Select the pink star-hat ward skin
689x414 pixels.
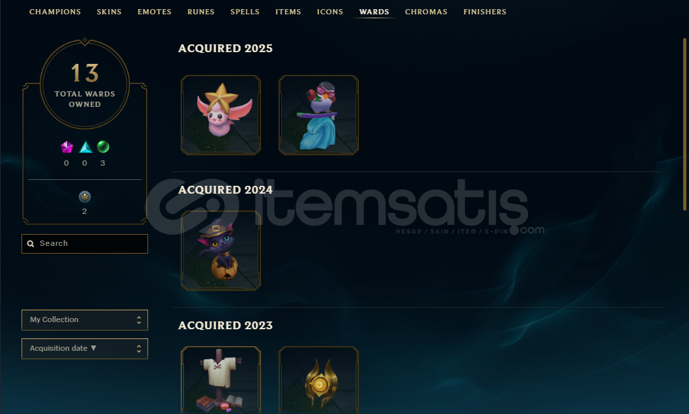click(221, 115)
